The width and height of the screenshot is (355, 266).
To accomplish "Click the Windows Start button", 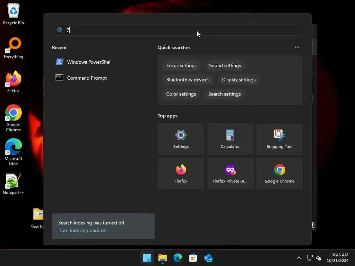I will click(147, 258).
